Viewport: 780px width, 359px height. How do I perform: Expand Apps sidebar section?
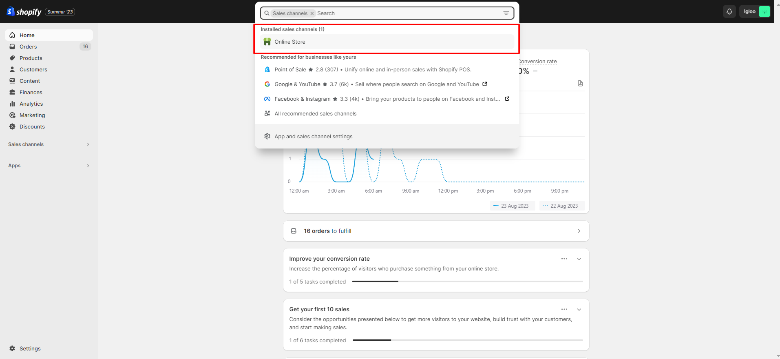pos(88,166)
